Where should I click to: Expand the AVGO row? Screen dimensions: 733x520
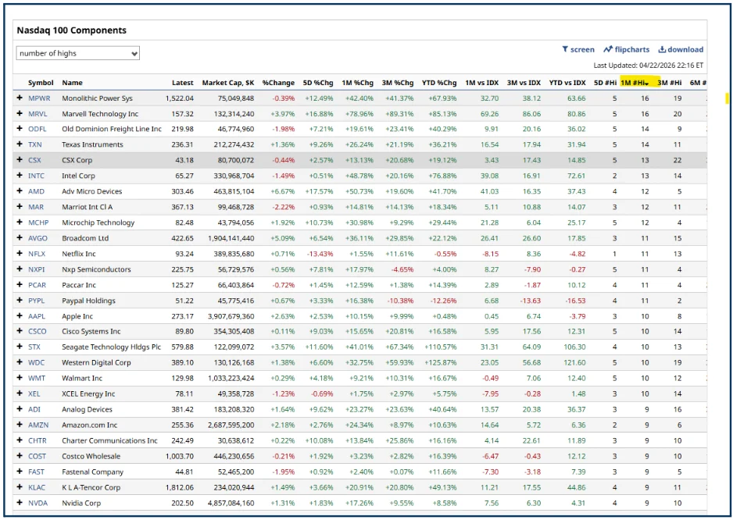[x=20, y=238]
